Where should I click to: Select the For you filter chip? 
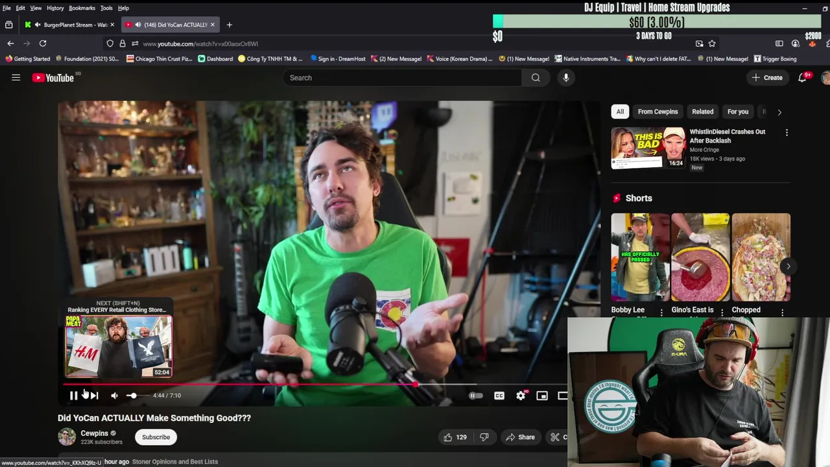tap(738, 112)
